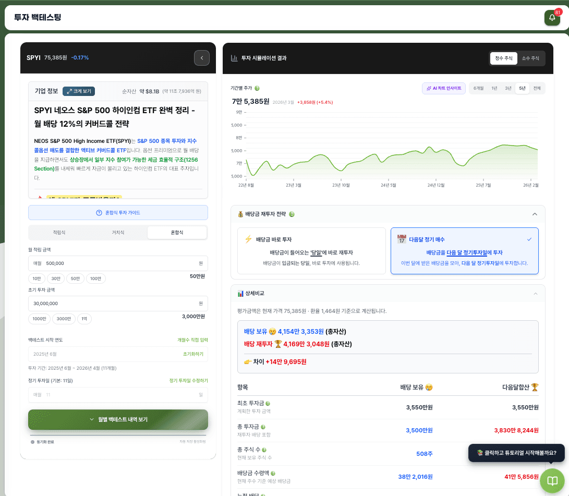Select the 50만 monthly amount preset
The height and width of the screenshot is (496, 569).
75,279
